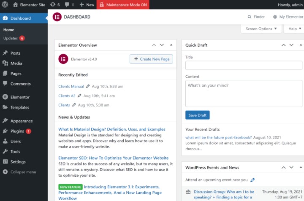Screen dimensions: 304x201
Task: Open the Plugins menu in sidebar
Action: [x=17, y=131]
